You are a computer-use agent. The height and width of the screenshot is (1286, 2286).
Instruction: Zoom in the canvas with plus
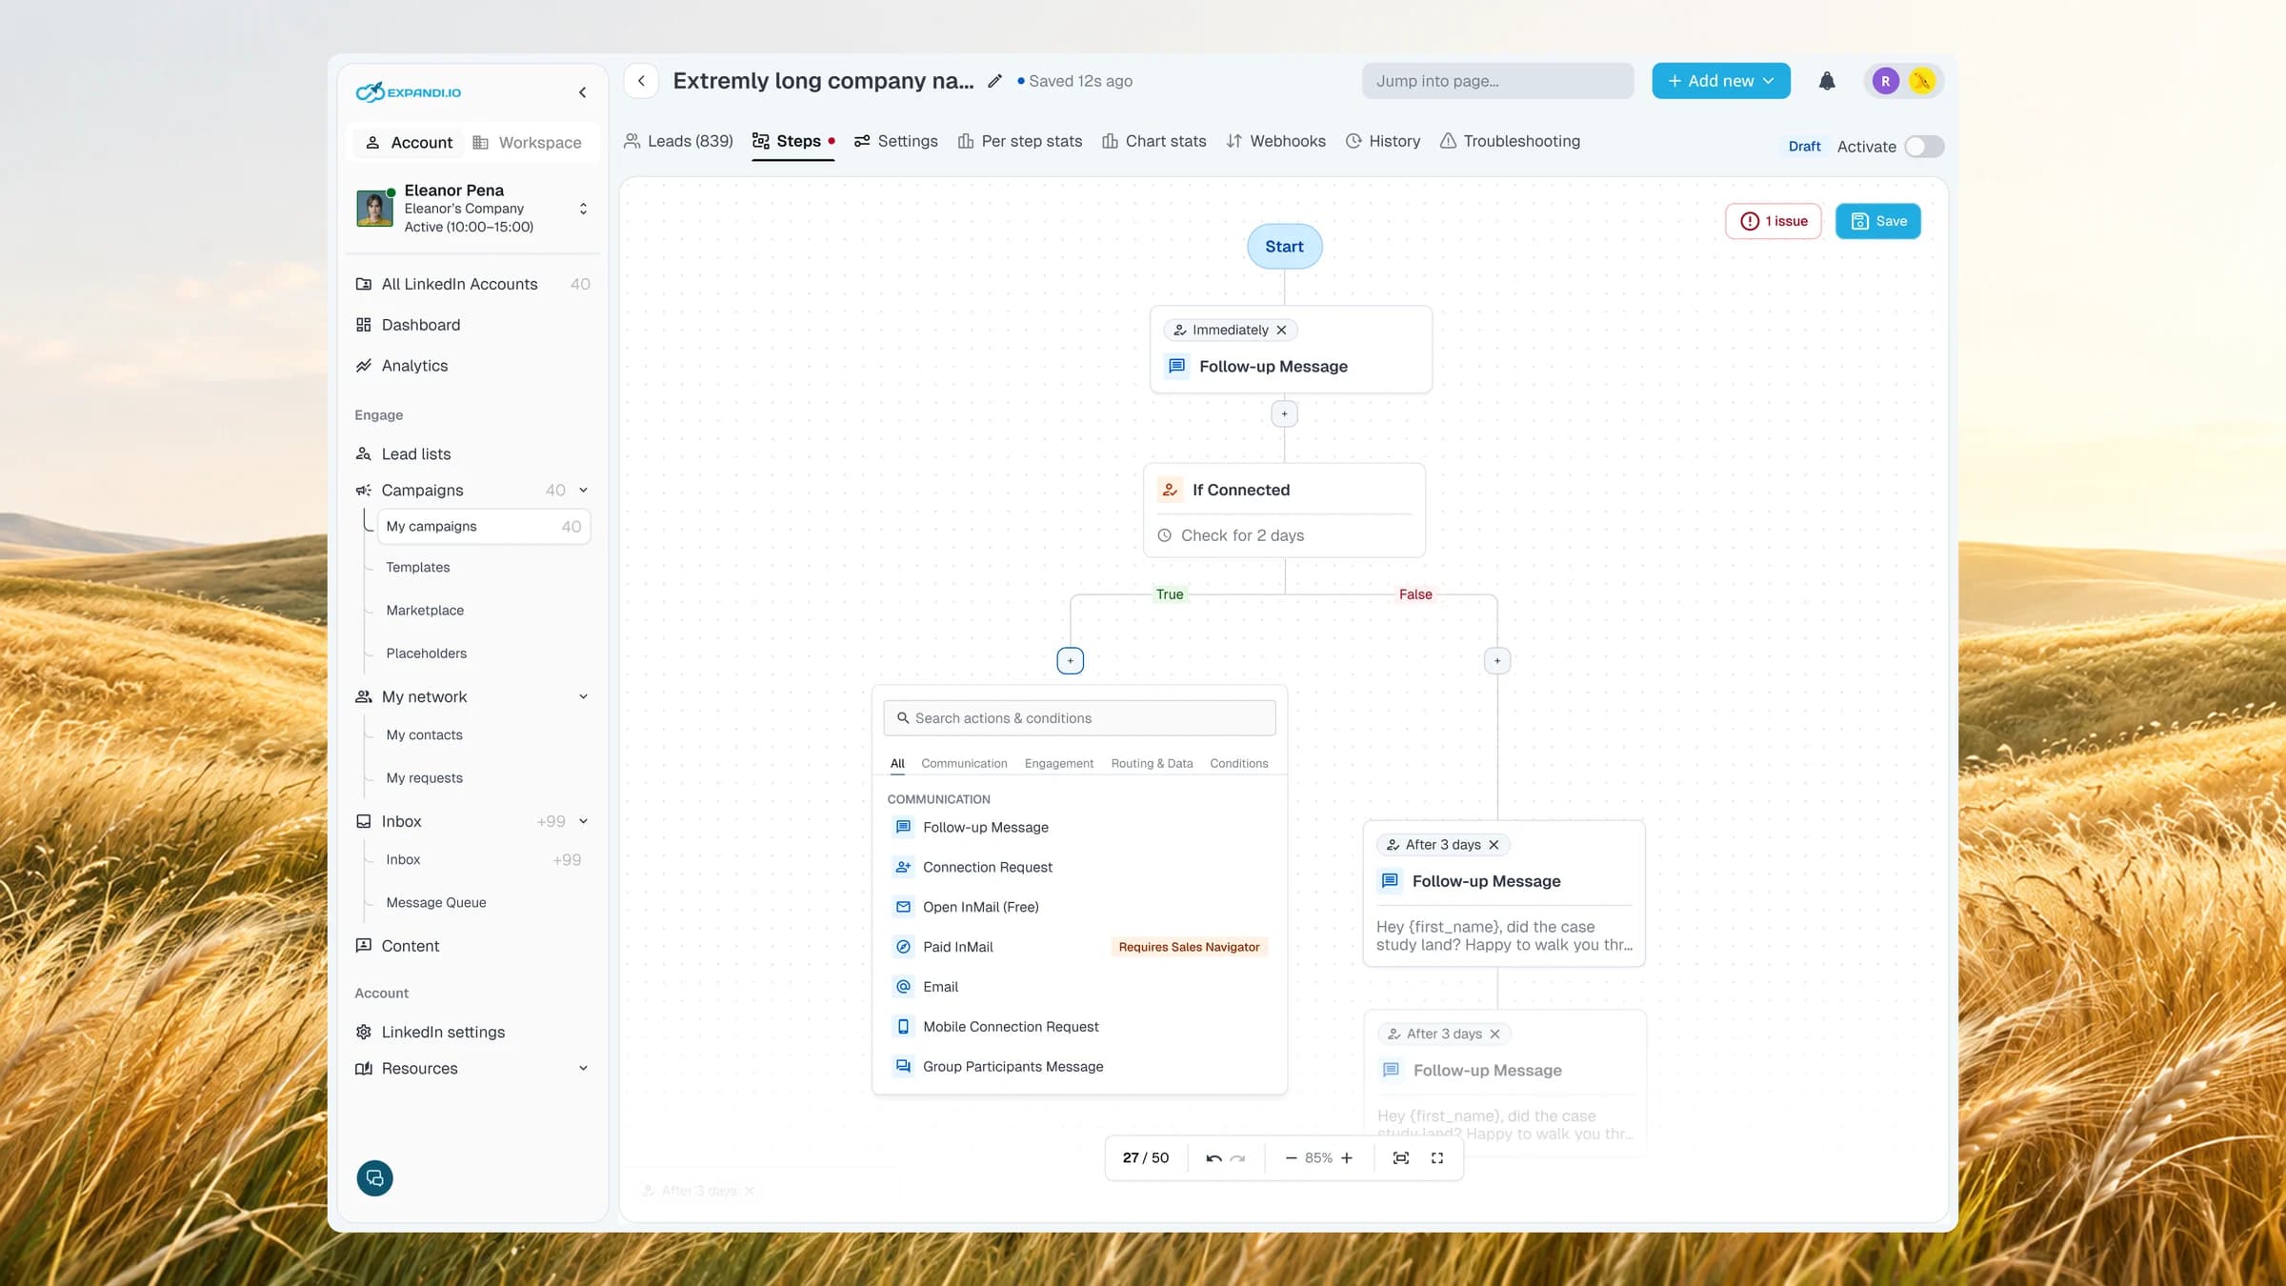point(1347,1158)
